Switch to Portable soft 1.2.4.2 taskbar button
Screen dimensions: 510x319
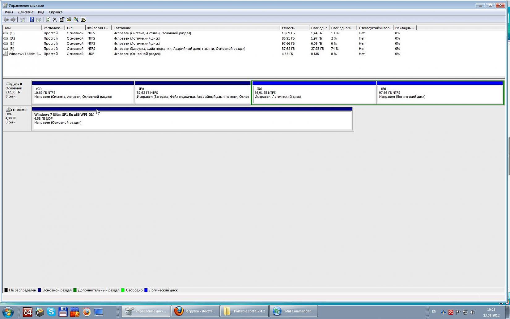click(244, 311)
